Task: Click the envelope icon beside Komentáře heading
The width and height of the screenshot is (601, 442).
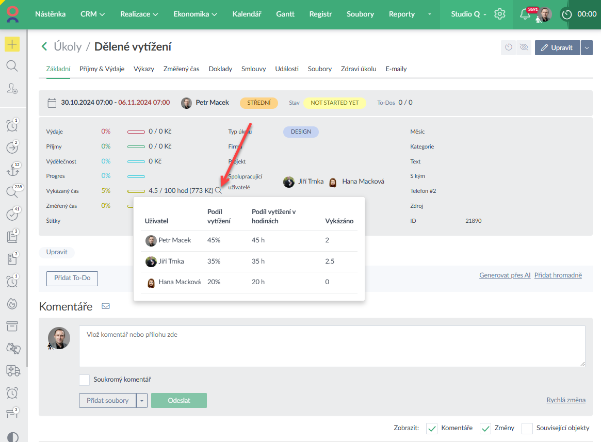Action: pyautogui.click(x=106, y=306)
